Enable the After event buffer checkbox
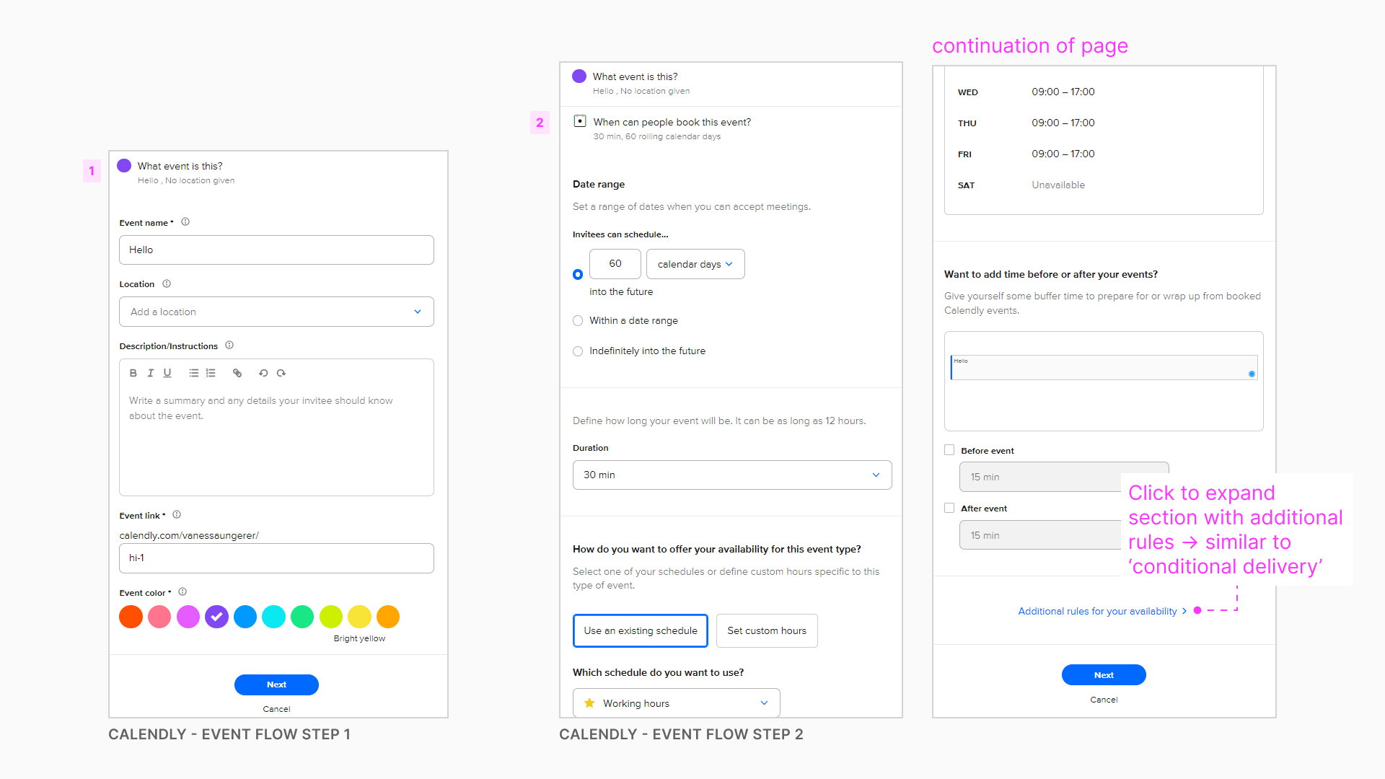This screenshot has height=779, width=1385. click(949, 508)
